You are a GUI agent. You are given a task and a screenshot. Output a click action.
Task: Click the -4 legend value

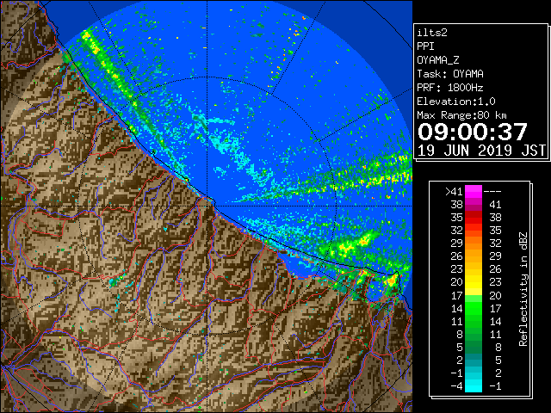coord(456,386)
